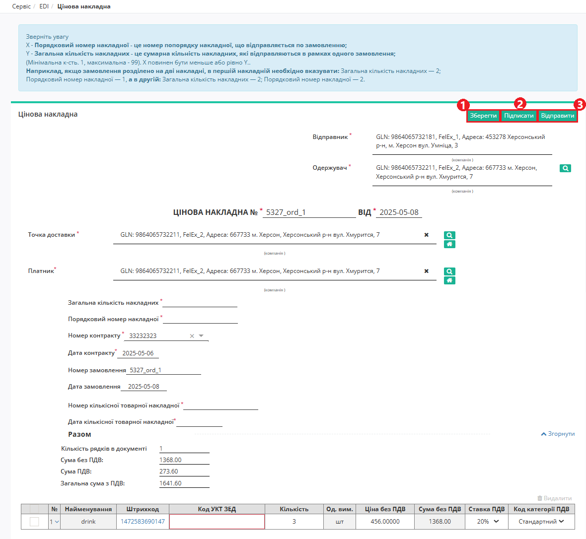The height and width of the screenshot is (539, 586).
Task: Click the invoice date field 2025-05-08
Action: (x=399, y=212)
